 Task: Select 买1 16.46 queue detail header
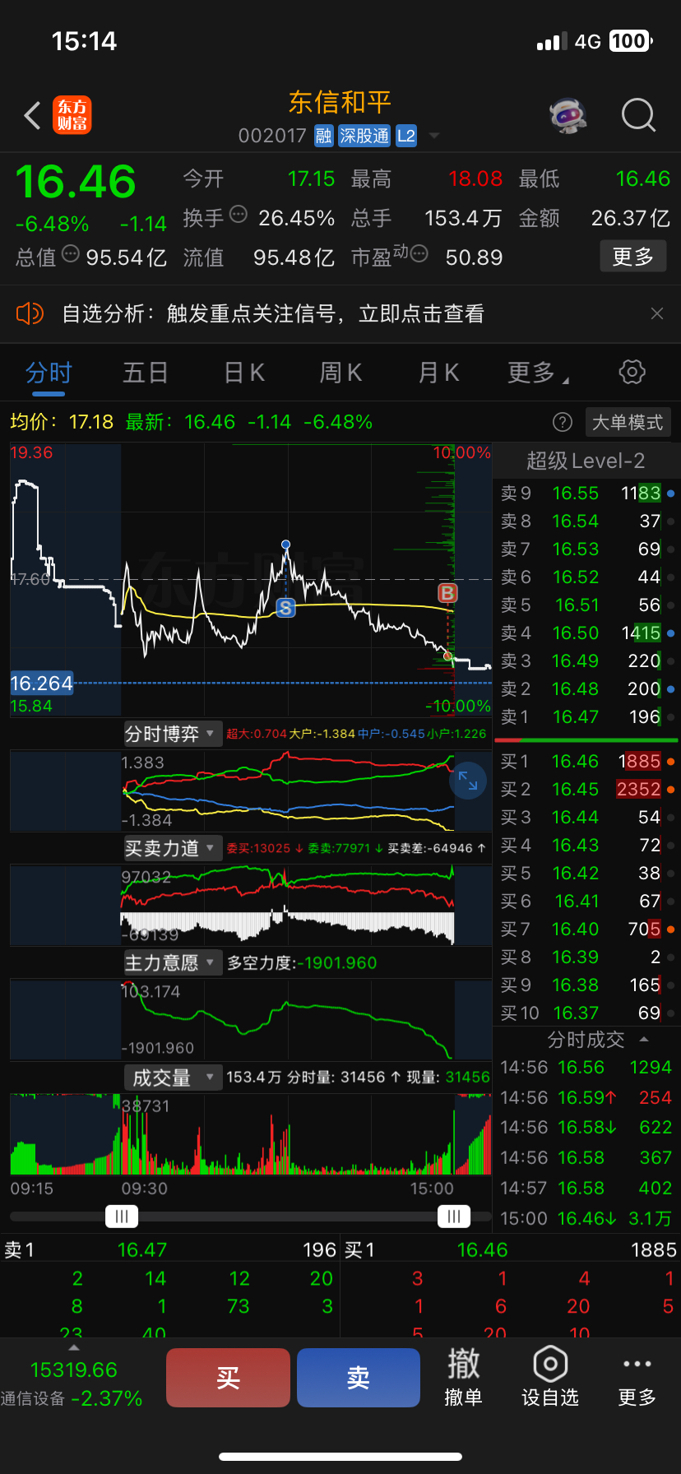click(x=511, y=1249)
